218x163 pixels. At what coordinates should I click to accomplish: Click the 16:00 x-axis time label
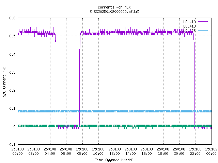(146, 153)
